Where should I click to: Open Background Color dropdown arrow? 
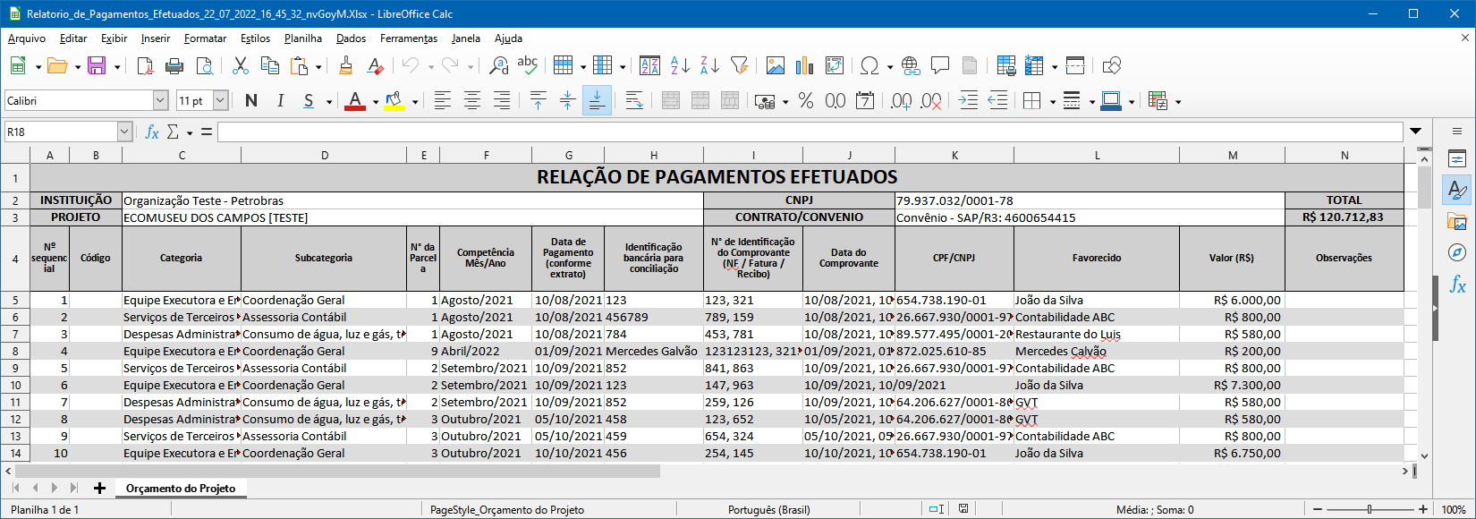[415, 102]
